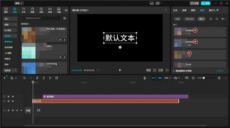Image resolution: width=230 pixels, height=128 pixels.
Task: Click the music search input field
Action: tap(41, 18)
